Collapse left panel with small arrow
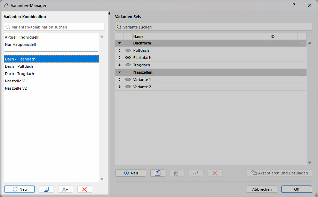This screenshot has height=197, width=318. [x=109, y=13]
